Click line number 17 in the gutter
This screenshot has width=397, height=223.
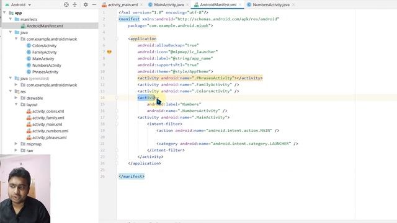(x=102, y=117)
